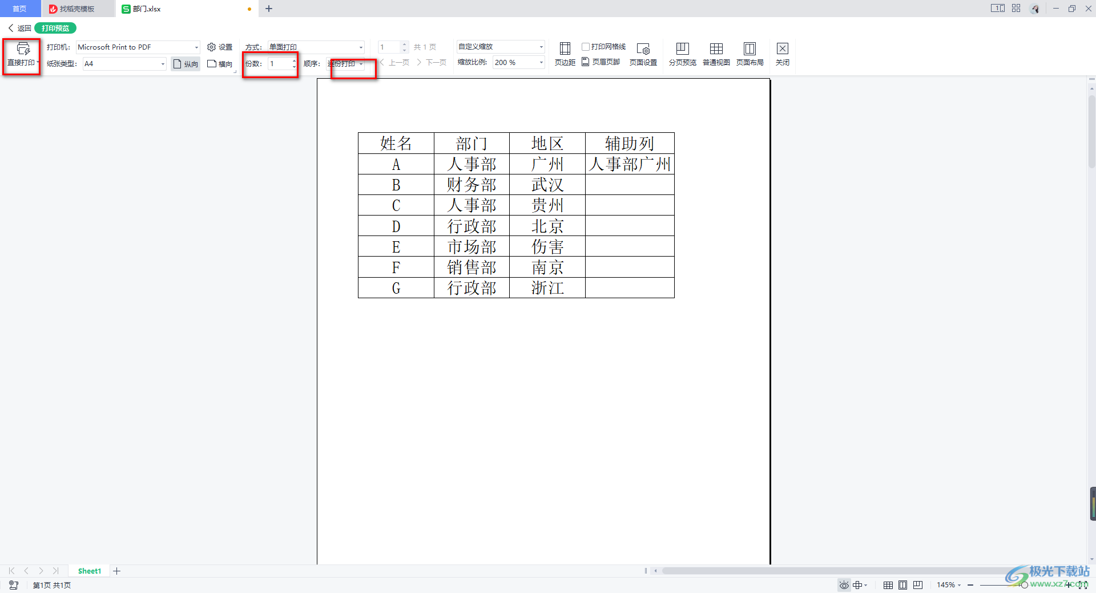Open reading mode cross-highlight icon
1096x593 pixels.
pos(857,585)
